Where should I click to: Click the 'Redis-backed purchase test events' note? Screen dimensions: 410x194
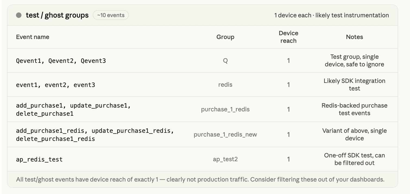(x=354, y=109)
